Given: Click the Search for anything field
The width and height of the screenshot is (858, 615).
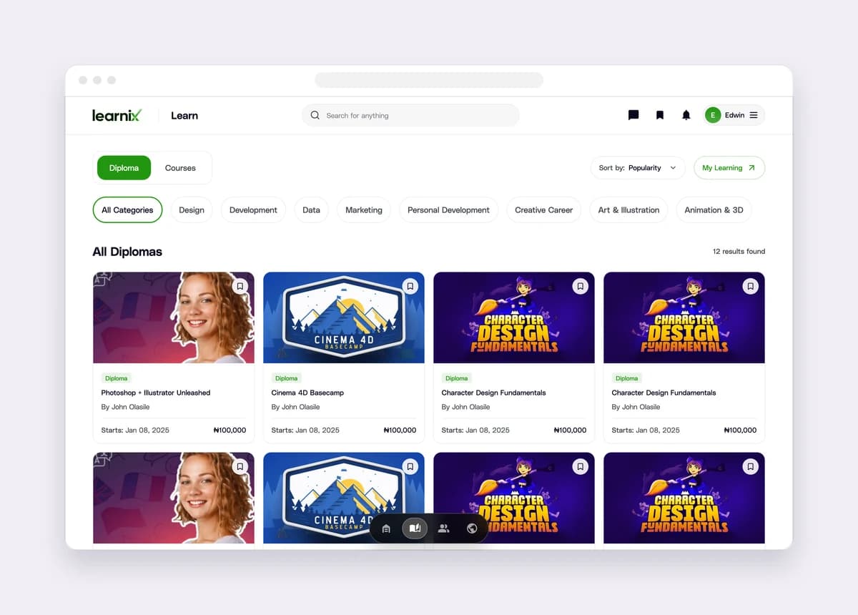Looking at the screenshot, I should coord(410,115).
